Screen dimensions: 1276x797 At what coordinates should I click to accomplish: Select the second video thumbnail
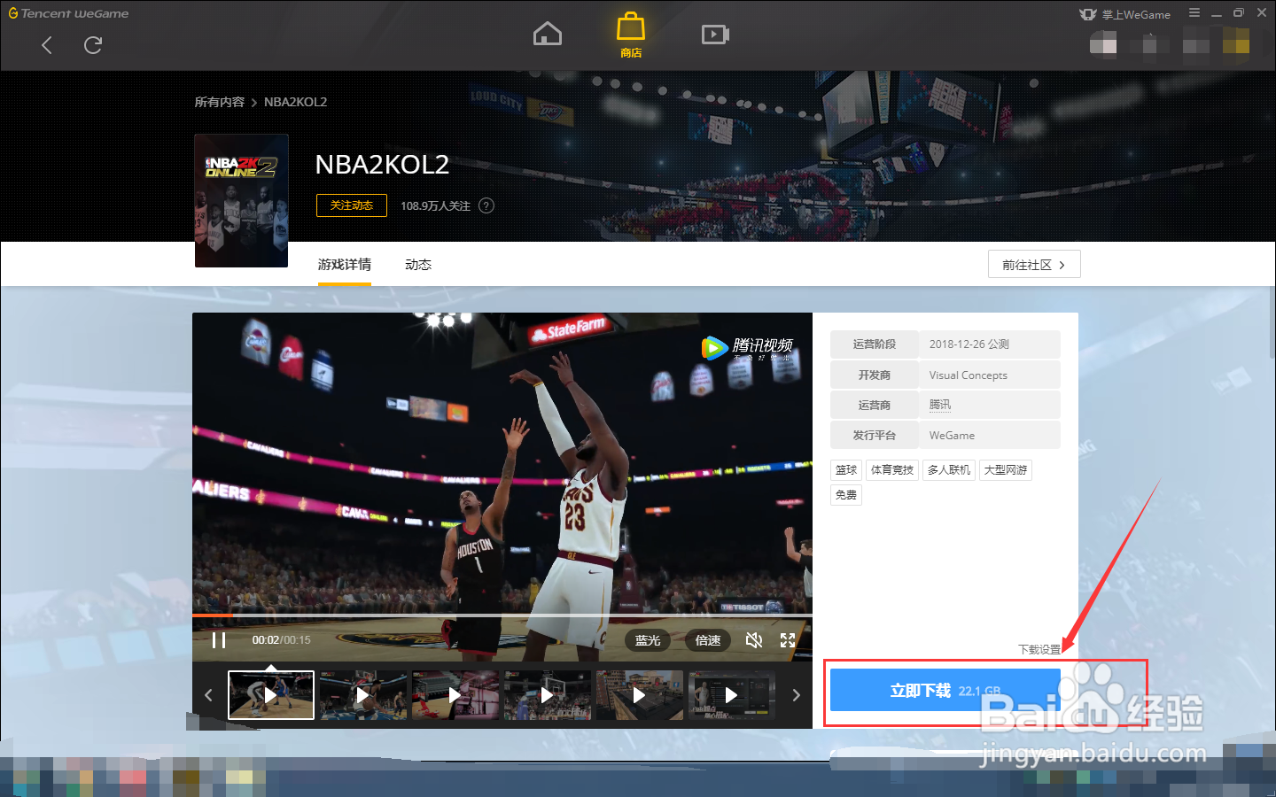(363, 695)
